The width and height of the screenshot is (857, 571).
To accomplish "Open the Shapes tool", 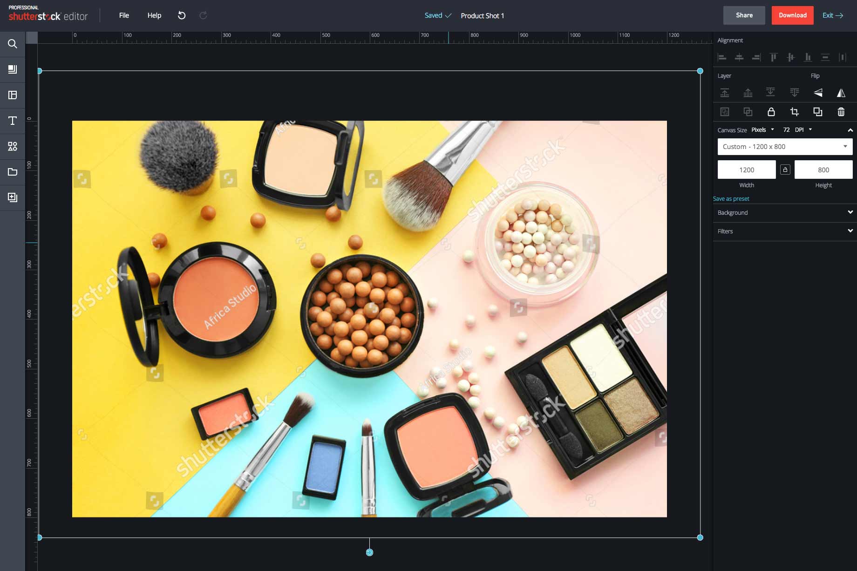I will pos(13,146).
